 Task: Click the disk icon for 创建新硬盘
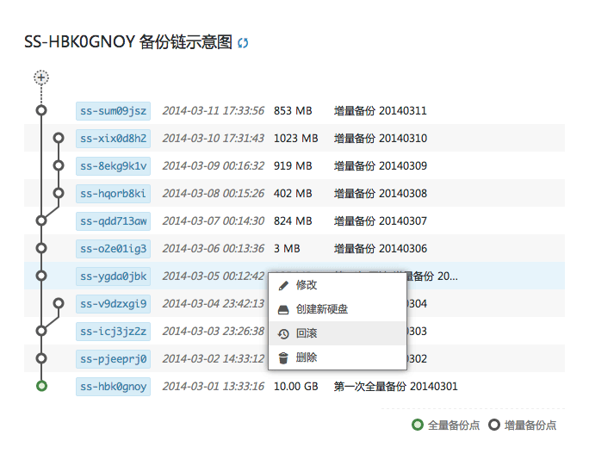tap(283, 309)
